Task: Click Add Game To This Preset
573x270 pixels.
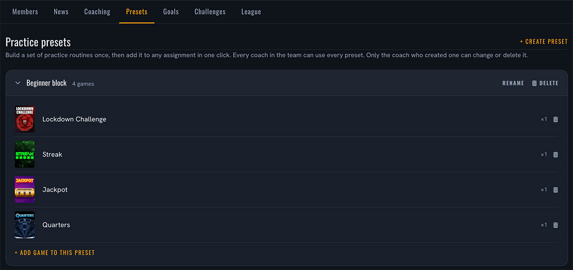Action: [x=55, y=252]
